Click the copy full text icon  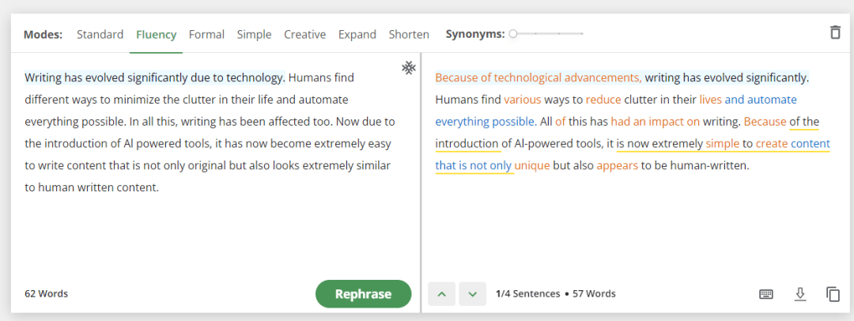point(833,294)
